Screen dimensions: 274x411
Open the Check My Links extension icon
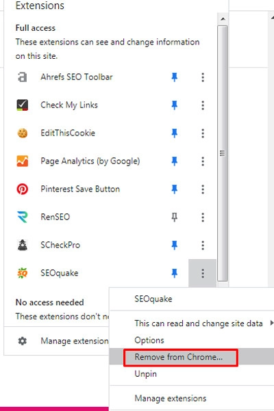[x=23, y=105]
